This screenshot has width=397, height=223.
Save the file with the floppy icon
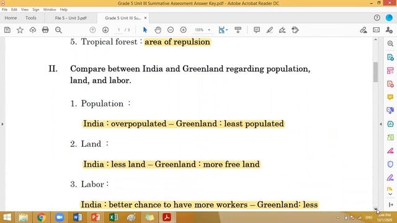pos(7,30)
